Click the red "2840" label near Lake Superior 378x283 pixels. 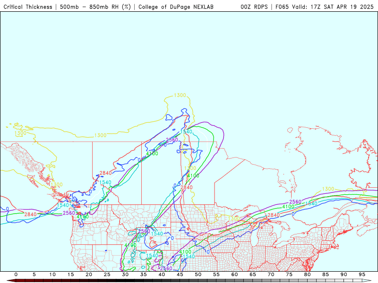[274, 215]
